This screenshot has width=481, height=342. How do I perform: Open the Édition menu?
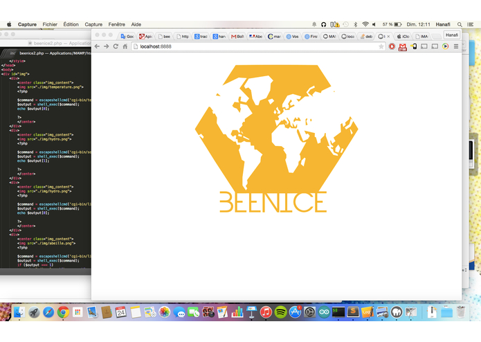(71, 24)
